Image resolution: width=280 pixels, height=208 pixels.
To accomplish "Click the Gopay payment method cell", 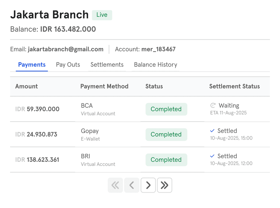I will pos(90,135).
